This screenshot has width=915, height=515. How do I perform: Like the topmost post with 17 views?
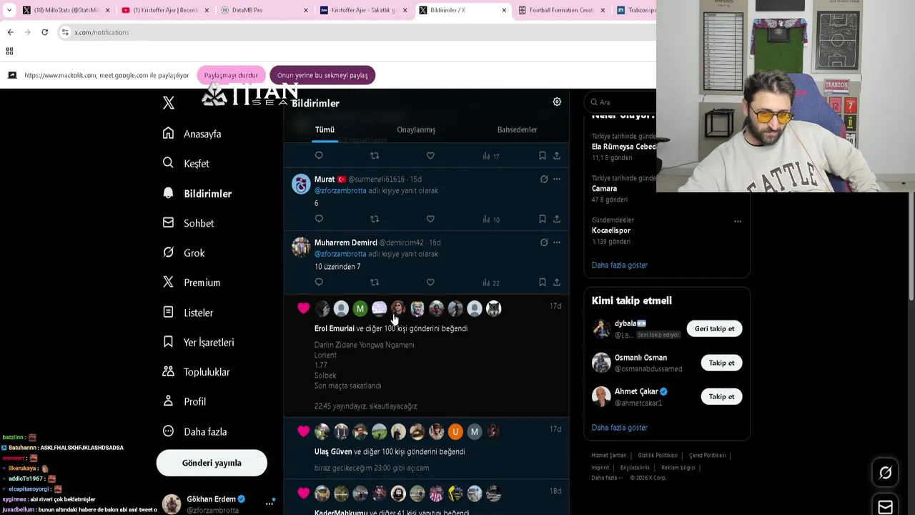point(430,155)
